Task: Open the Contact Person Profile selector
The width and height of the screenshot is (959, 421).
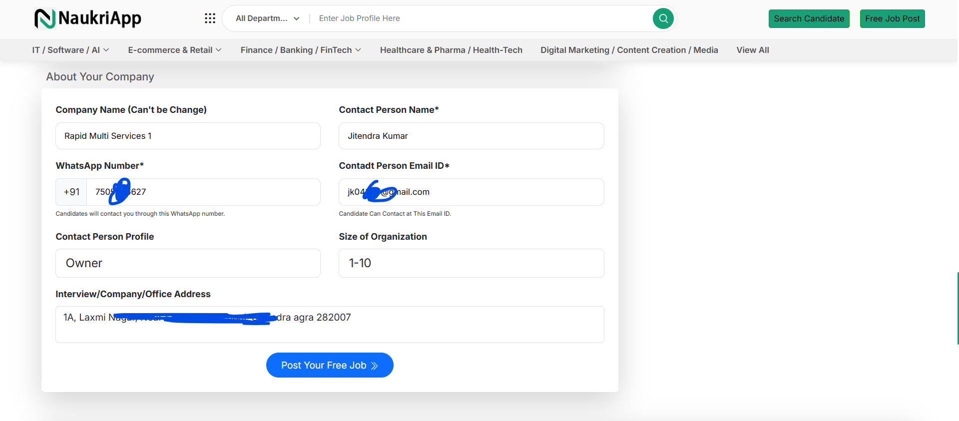Action: tap(188, 263)
